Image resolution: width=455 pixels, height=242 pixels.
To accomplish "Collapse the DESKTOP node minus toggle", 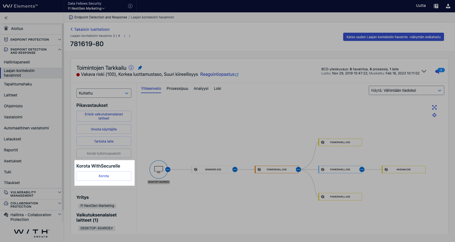I will pos(168,169).
